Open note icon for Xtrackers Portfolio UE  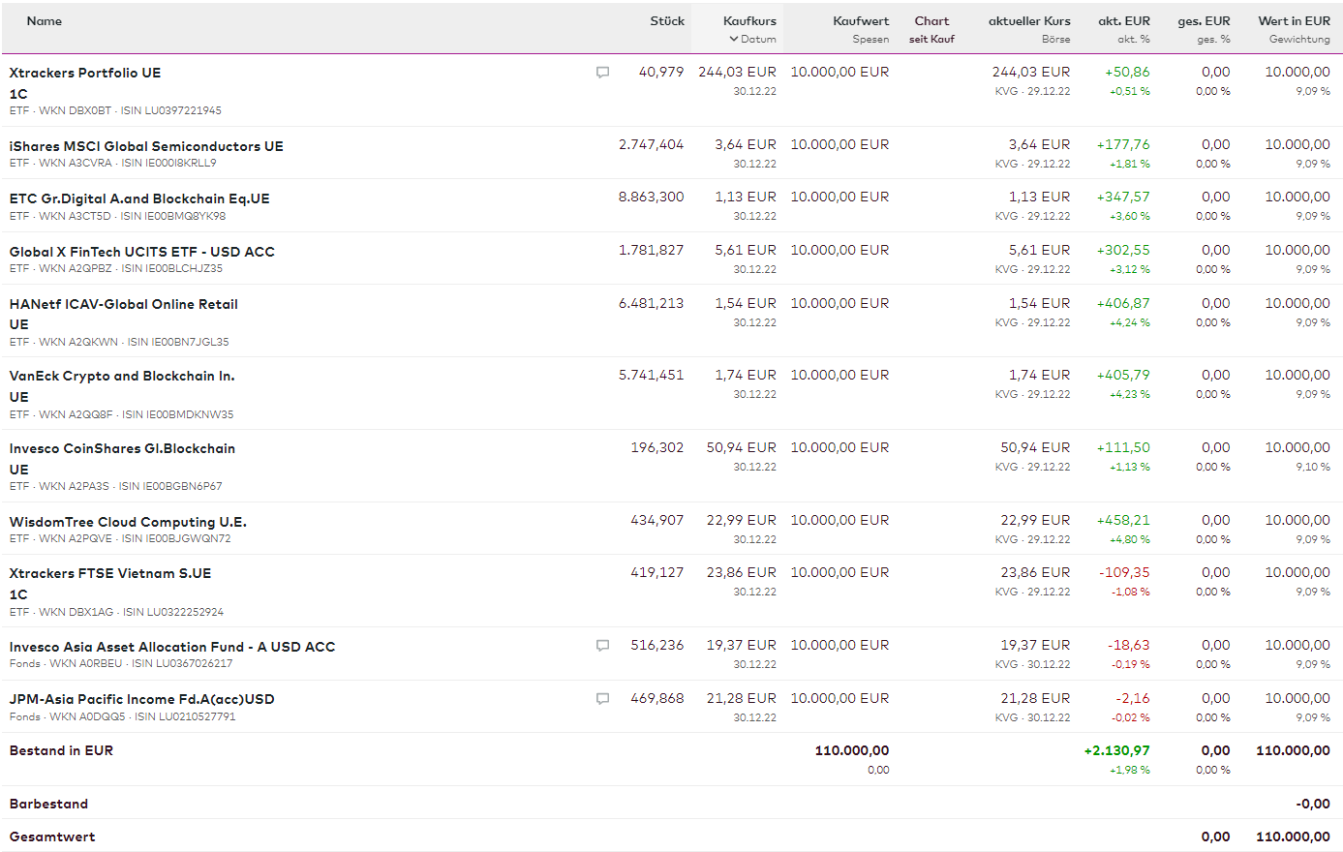click(602, 73)
